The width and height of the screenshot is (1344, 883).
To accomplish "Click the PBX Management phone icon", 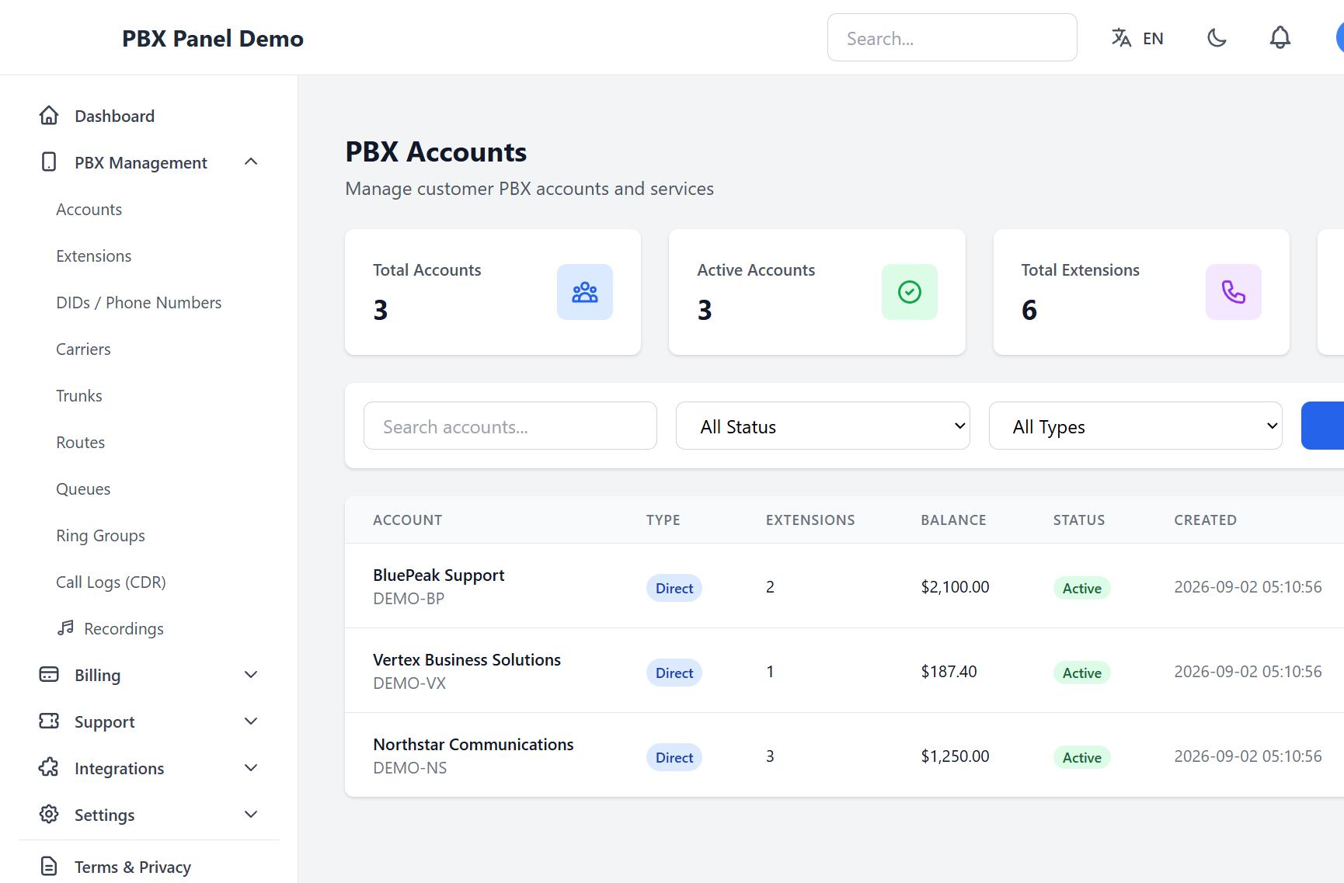I will (x=49, y=162).
